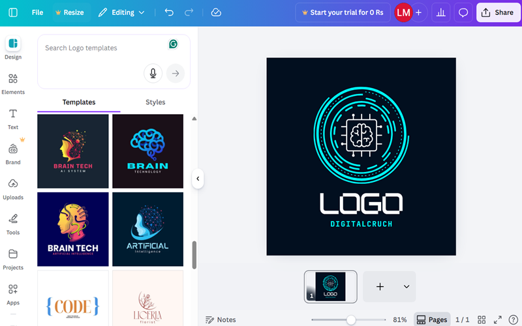Switch to the Templates tab
Screen dimensions: 522x326
79,102
